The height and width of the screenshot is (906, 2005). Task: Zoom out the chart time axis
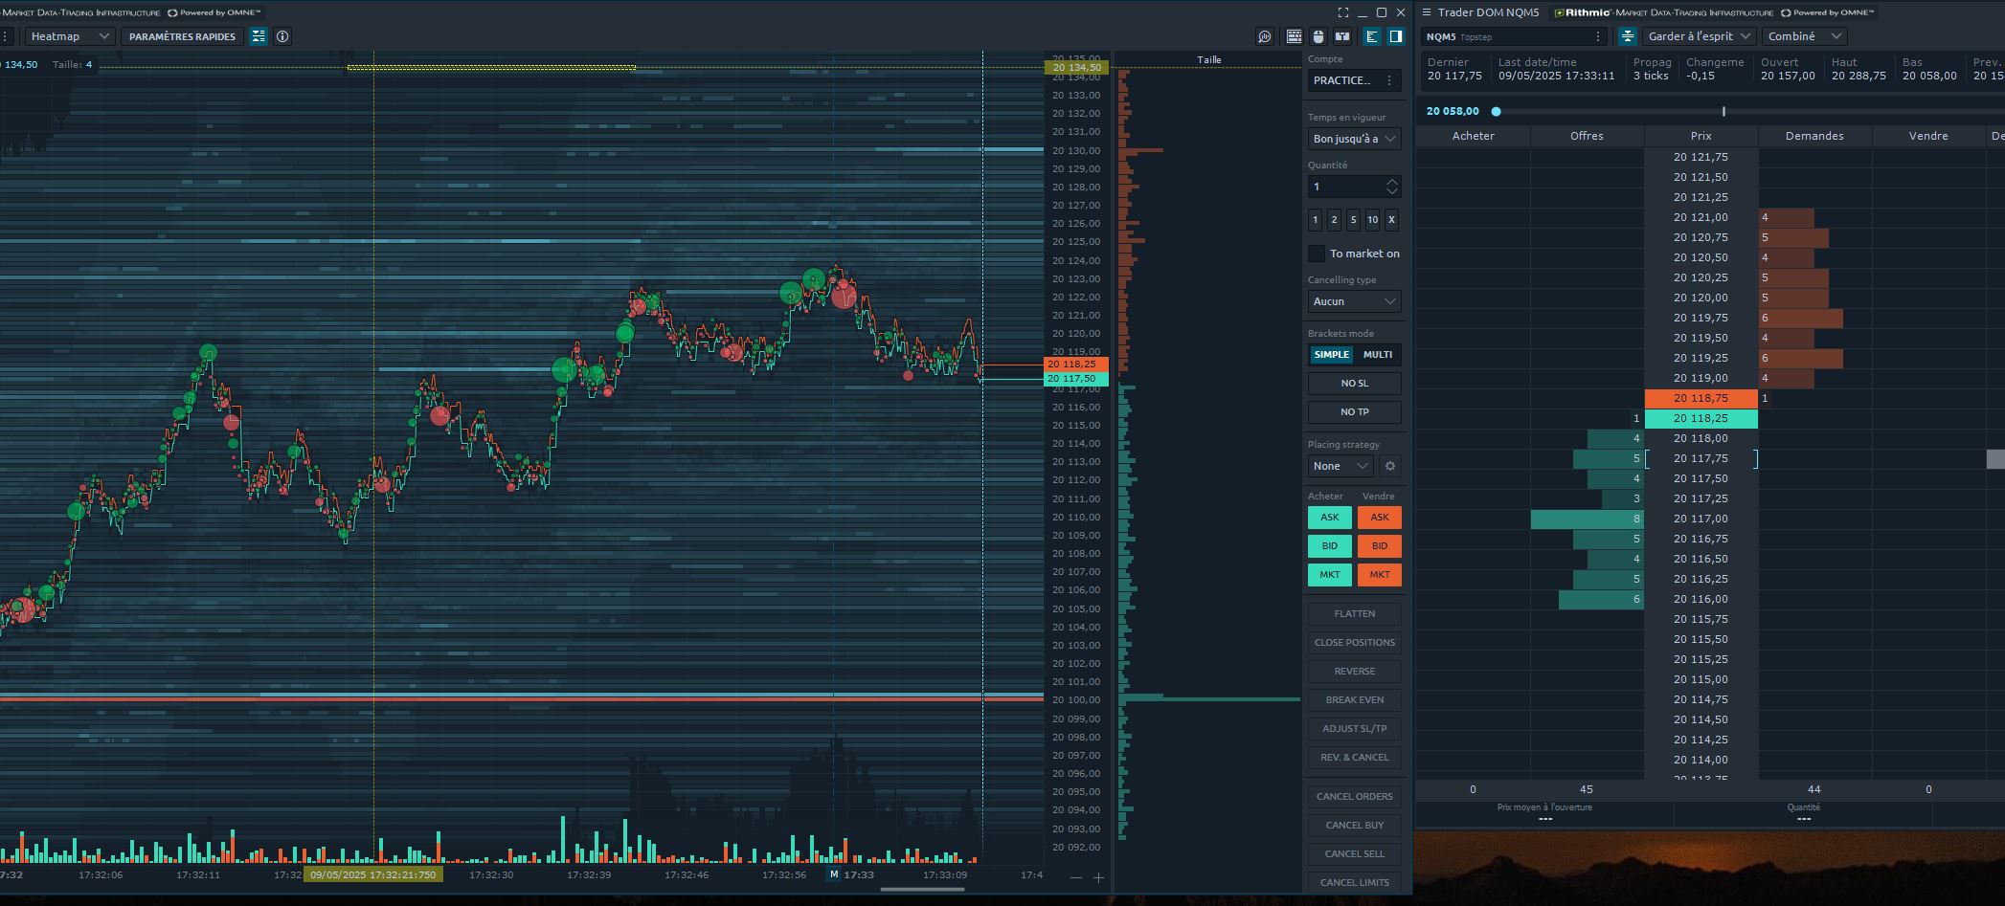point(1076,877)
